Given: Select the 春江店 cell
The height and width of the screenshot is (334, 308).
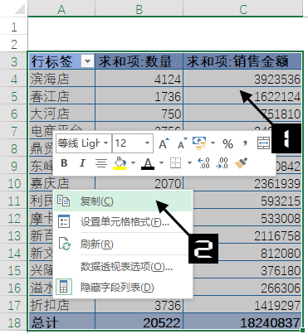Looking at the screenshot, I should [x=61, y=96].
